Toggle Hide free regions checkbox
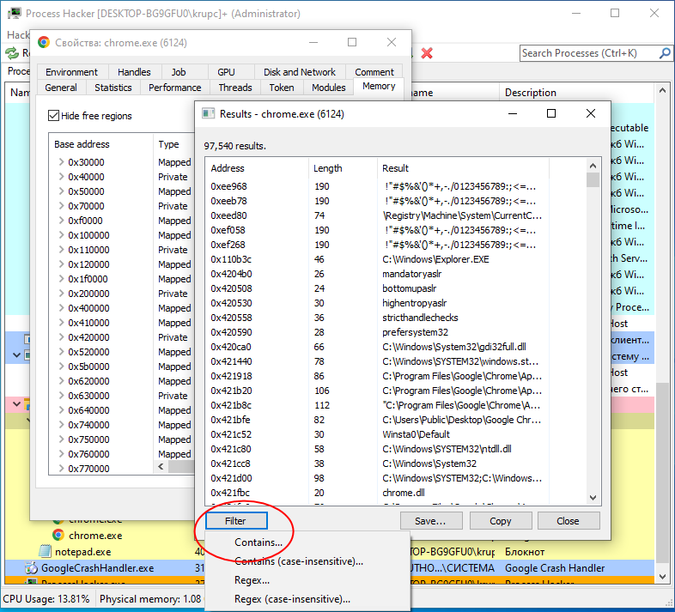The width and height of the screenshot is (675, 612). (x=53, y=116)
